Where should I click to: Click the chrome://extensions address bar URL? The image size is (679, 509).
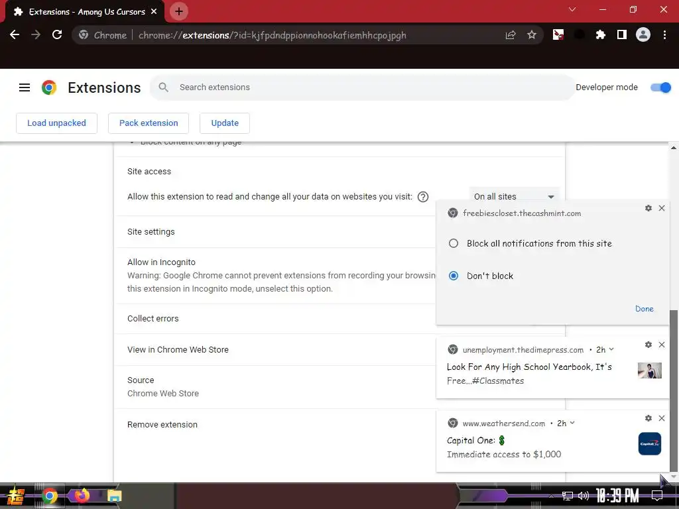tap(272, 35)
